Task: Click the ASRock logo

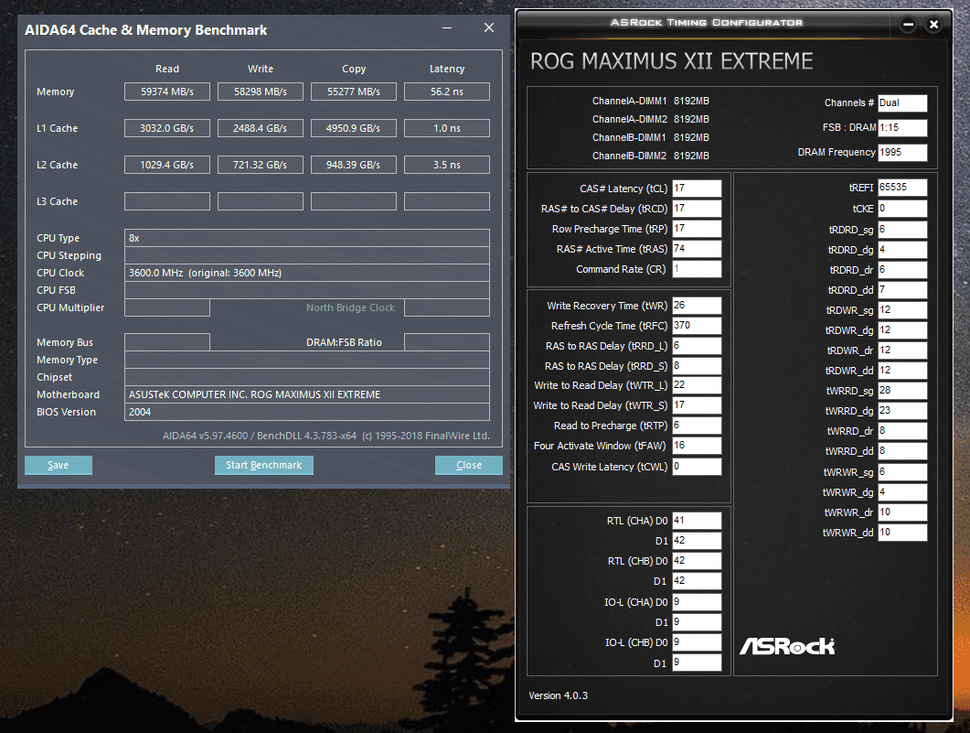Action: 787,646
